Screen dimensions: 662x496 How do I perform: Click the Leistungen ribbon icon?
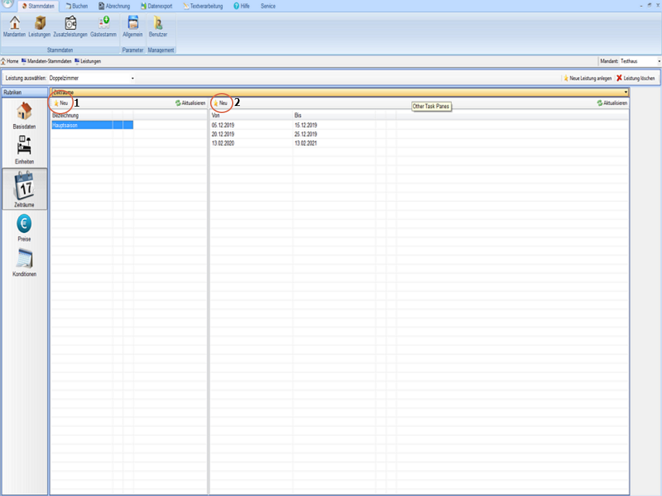point(39,26)
